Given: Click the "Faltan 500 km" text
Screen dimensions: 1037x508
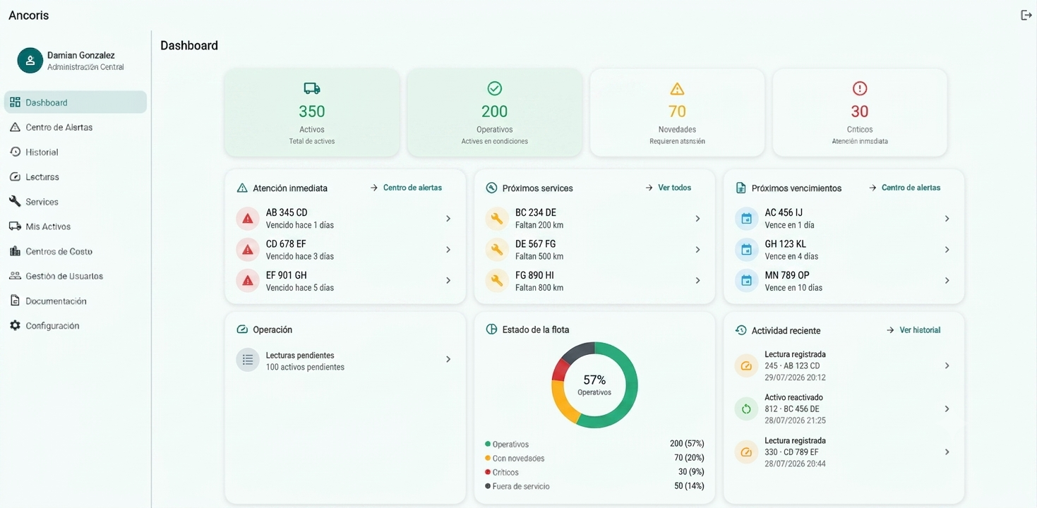Looking at the screenshot, I should 539,256.
